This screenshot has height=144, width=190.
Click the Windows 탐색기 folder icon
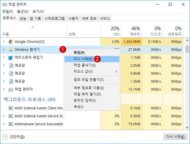click(11, 50)
